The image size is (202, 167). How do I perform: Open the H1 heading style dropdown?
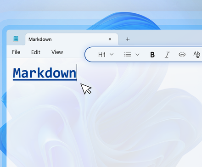coord(106,55)
